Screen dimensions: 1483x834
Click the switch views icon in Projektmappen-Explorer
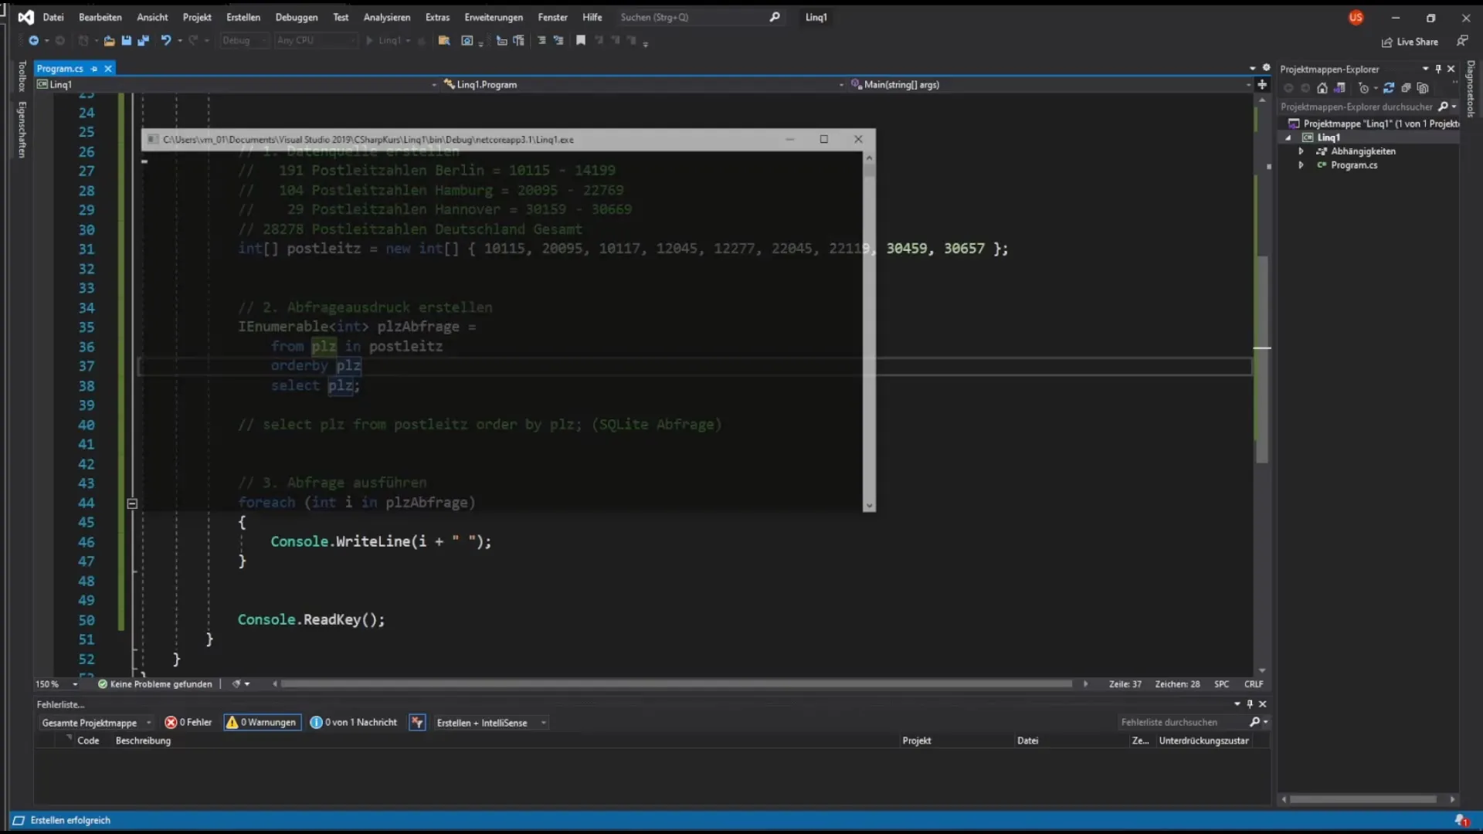point(1339,88)
